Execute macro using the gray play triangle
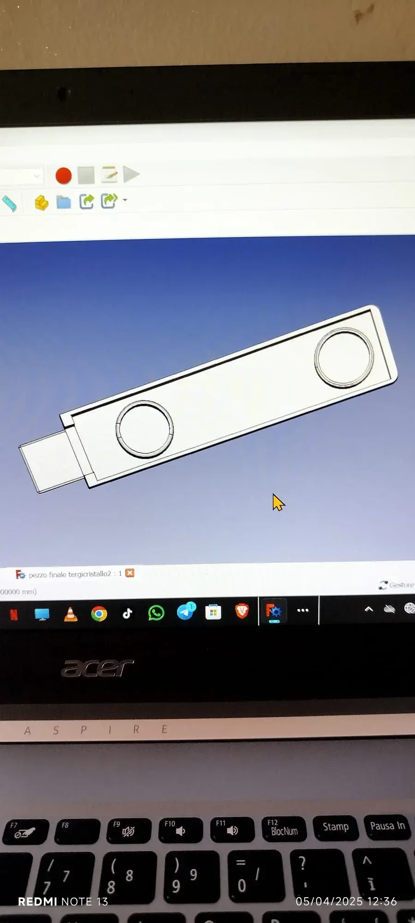Screen dimensions: 415x923 131,174
